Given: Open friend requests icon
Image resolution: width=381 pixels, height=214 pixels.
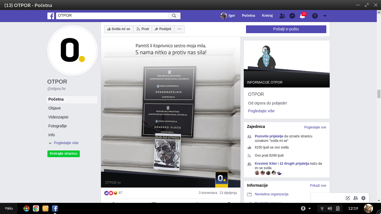Looking at the screenshot, I should [x=282, y=16].
